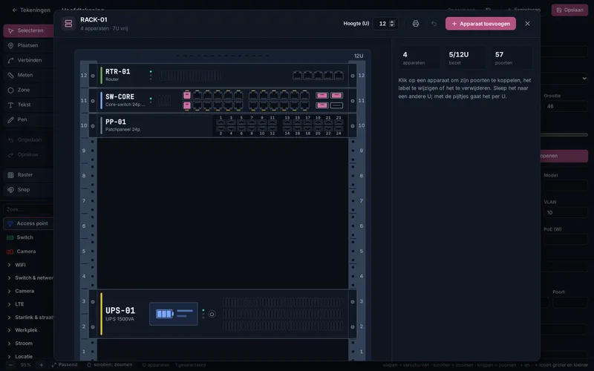
Task: Click zoom out minus in status bar
Action: click(x=10, y=365)
